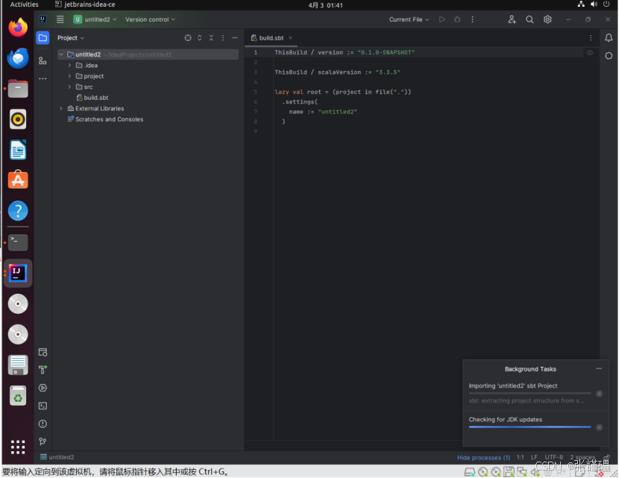Collapse All nodes in Project panel
The width and height of the screenshot is (619, 478).
[x=211, y=37]
